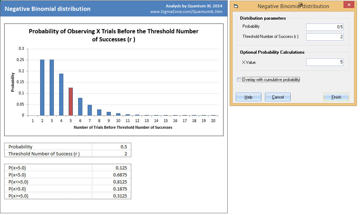Click the horizontal axis title under chart
Screen dimensions: 360x215
point(123,127)
